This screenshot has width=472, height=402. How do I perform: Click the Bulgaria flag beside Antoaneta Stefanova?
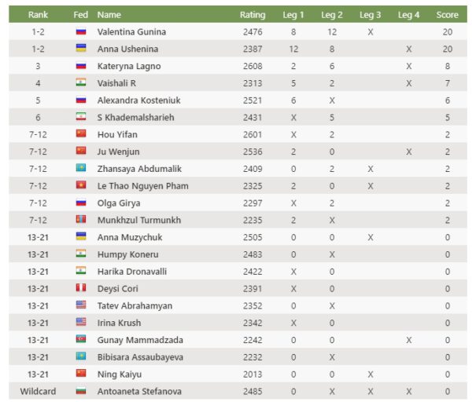80,391
